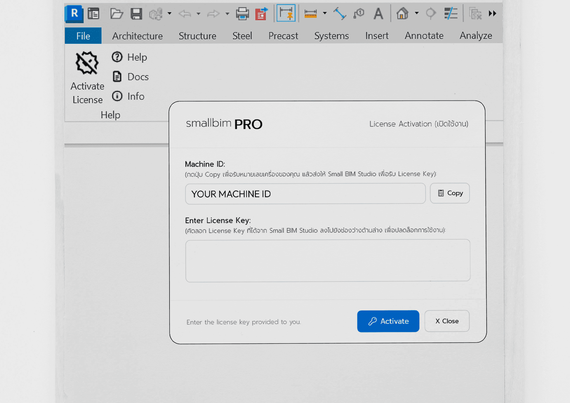The image size is (570, 403).
Task: Click the Tag by Category icon
Action: coord(358,14)
